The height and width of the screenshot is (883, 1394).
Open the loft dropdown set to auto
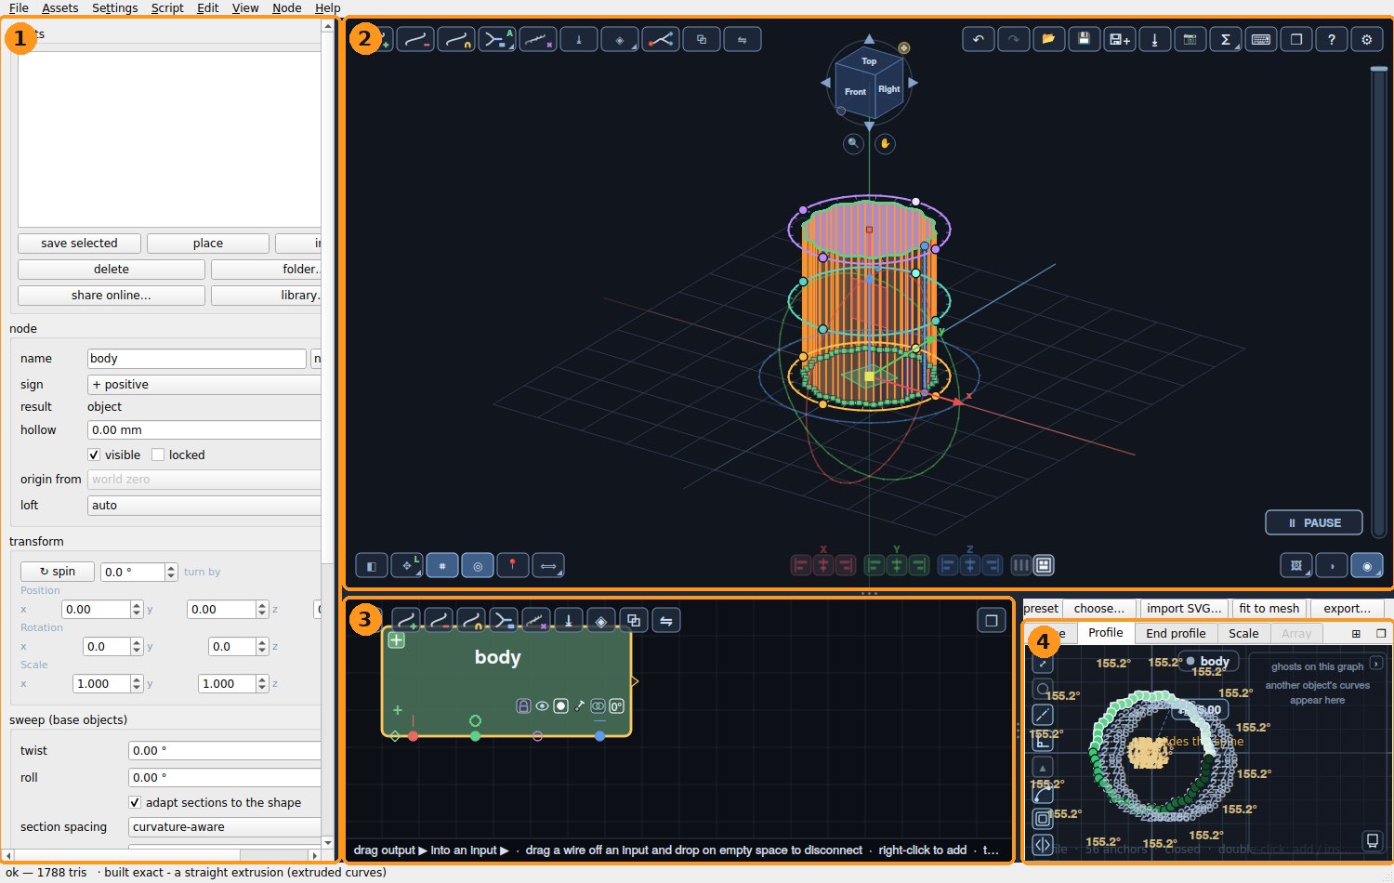204,506
